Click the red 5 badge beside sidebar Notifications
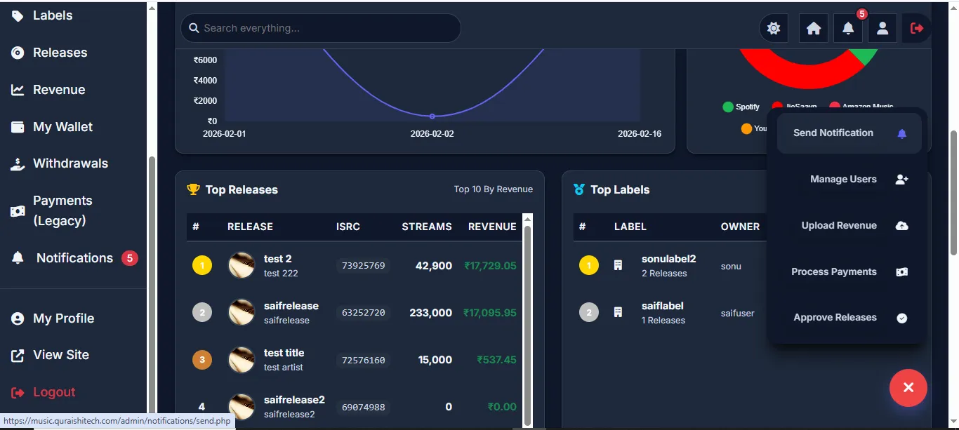959x430 pixels. click(x=129, y=258)
